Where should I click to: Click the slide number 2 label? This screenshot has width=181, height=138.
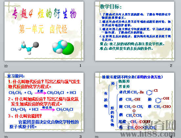coord(171,66)
